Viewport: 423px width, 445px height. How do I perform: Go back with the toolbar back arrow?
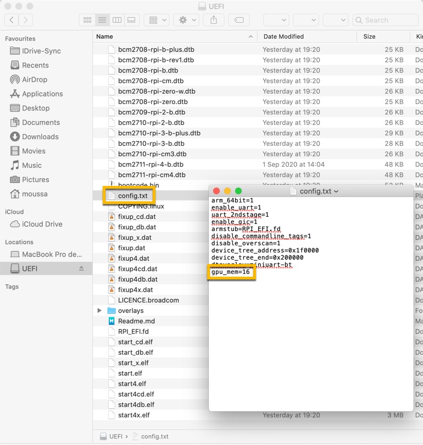pyautogui.click(x=12, y=20)
